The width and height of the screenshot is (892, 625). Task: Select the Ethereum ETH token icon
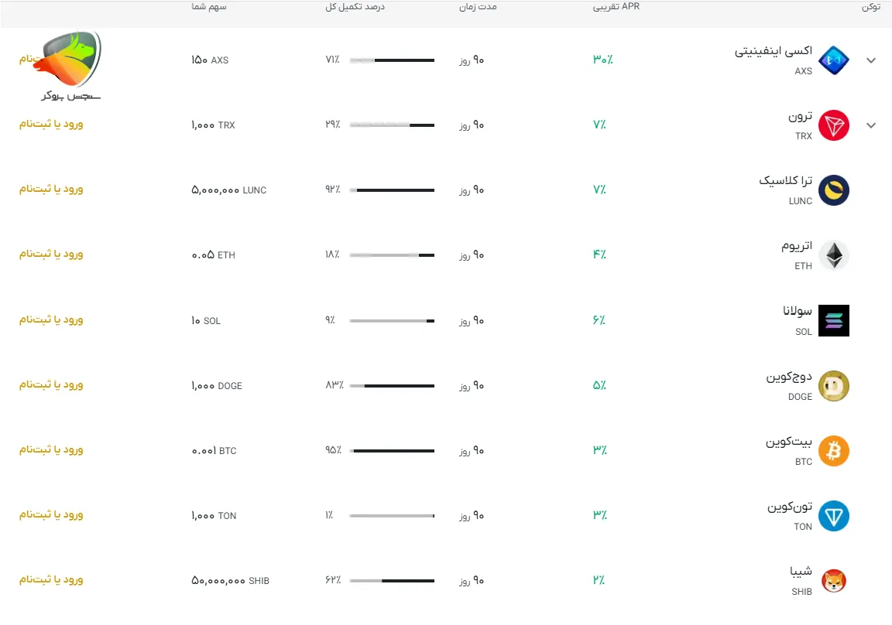click(x=834, y=255)
